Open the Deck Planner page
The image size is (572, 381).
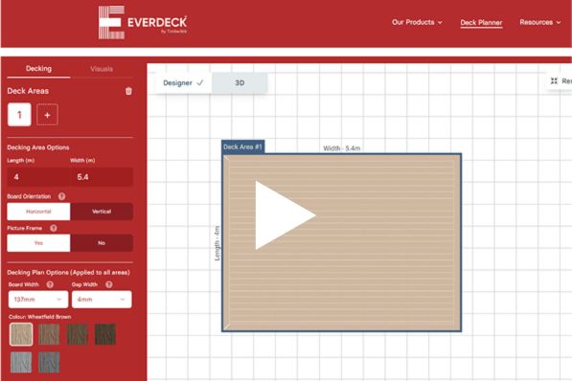pos(481,23)
